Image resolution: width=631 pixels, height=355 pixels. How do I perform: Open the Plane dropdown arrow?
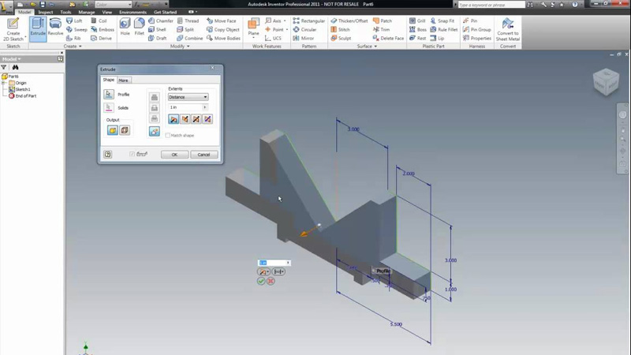(253, 38)
